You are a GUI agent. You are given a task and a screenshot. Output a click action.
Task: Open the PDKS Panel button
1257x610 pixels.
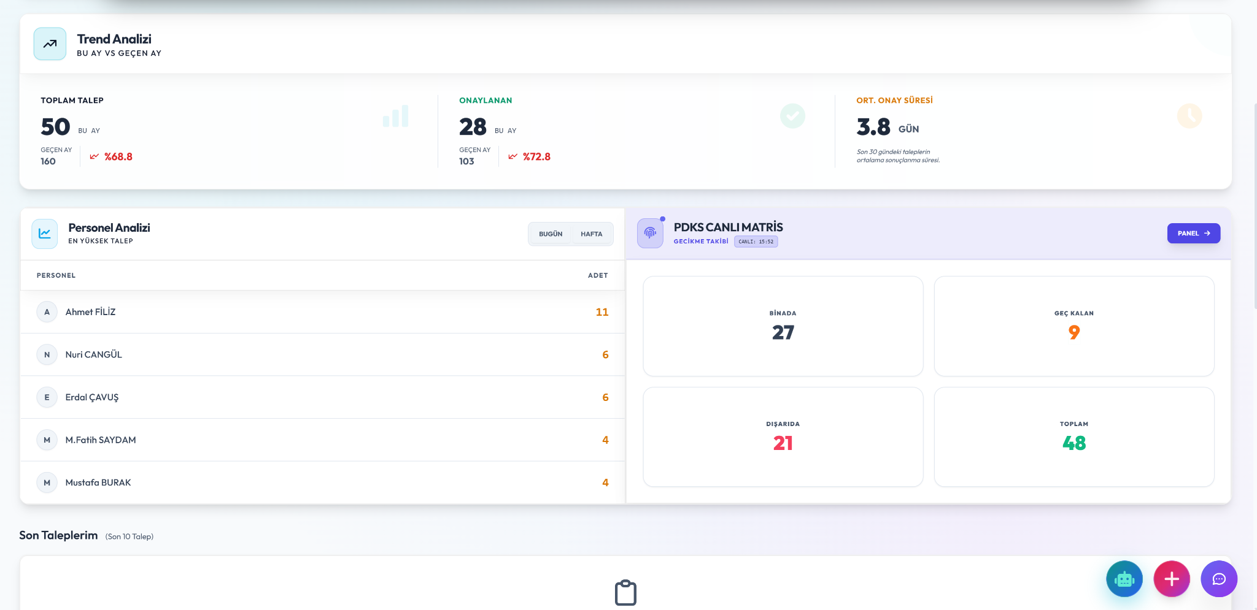pos(1194,233)
